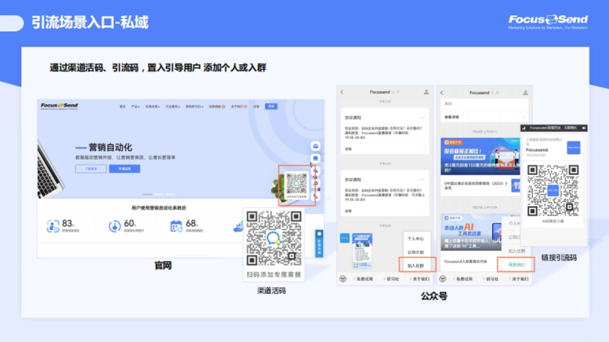Open the 行业案例 dropdown menu
The width and height of the screenshot is (609, 342).
point(173,106)
